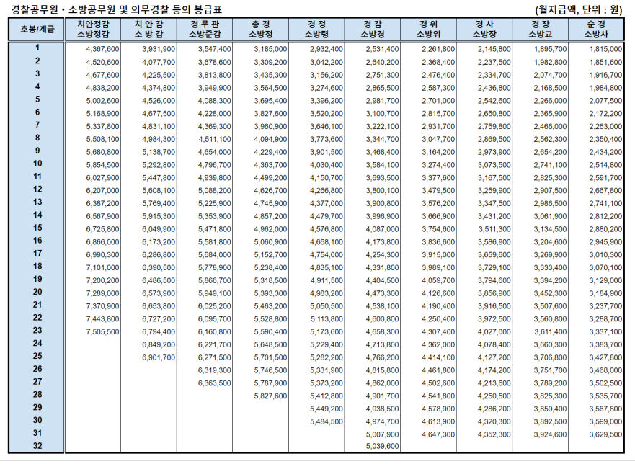
Task: Click the value 2,145,800
Action: pos(494,50)
